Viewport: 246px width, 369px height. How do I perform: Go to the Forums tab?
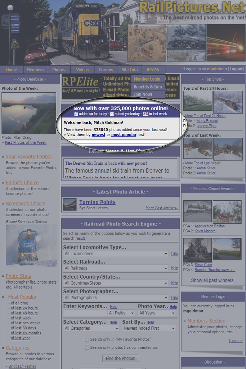tap(106, 70)
